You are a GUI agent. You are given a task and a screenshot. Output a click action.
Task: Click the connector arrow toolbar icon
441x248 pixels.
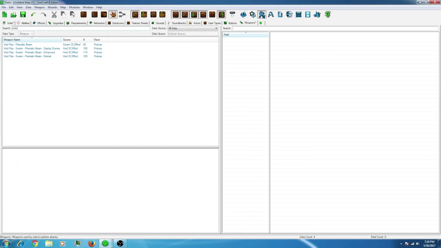tap(122, 14)
